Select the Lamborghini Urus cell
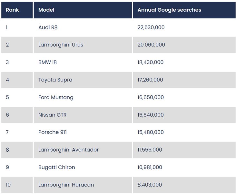This screenshot has height=194, width=236. pos(61,45)
